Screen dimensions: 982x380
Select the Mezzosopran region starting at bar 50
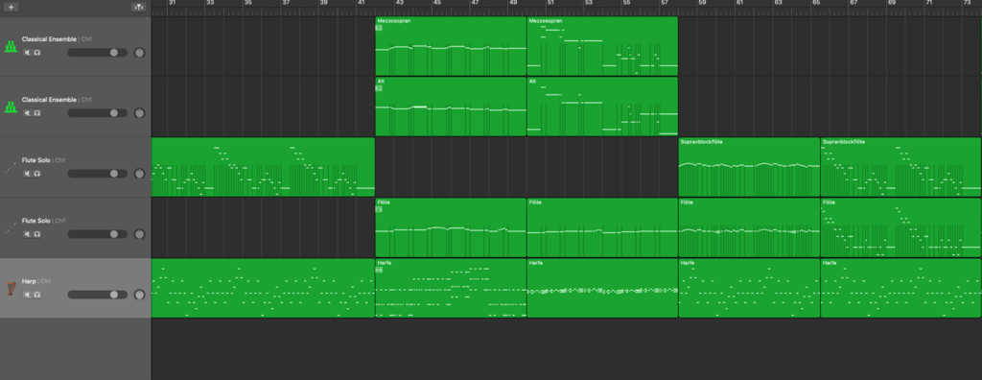pyautogui.click(x=602, y=46)
